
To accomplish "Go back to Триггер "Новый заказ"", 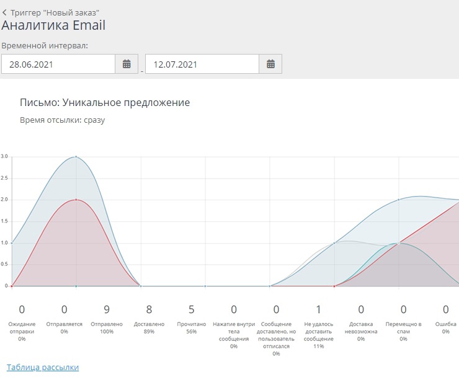I will [x=55, y=12].
